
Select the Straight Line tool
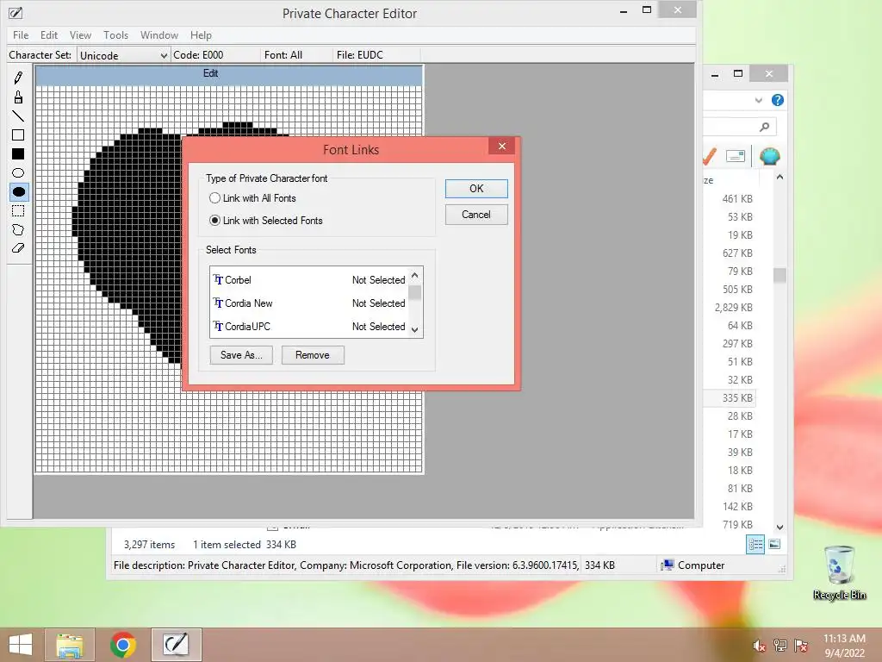[18, 116]
